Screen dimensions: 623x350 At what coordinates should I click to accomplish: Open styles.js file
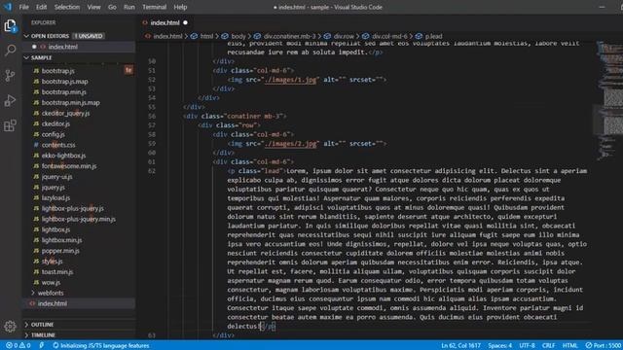(52, 262)
